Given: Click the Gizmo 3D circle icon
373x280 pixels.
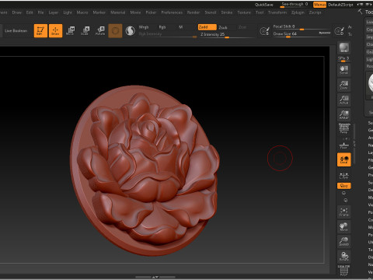Looking at the screenshot, I should 115,31.
